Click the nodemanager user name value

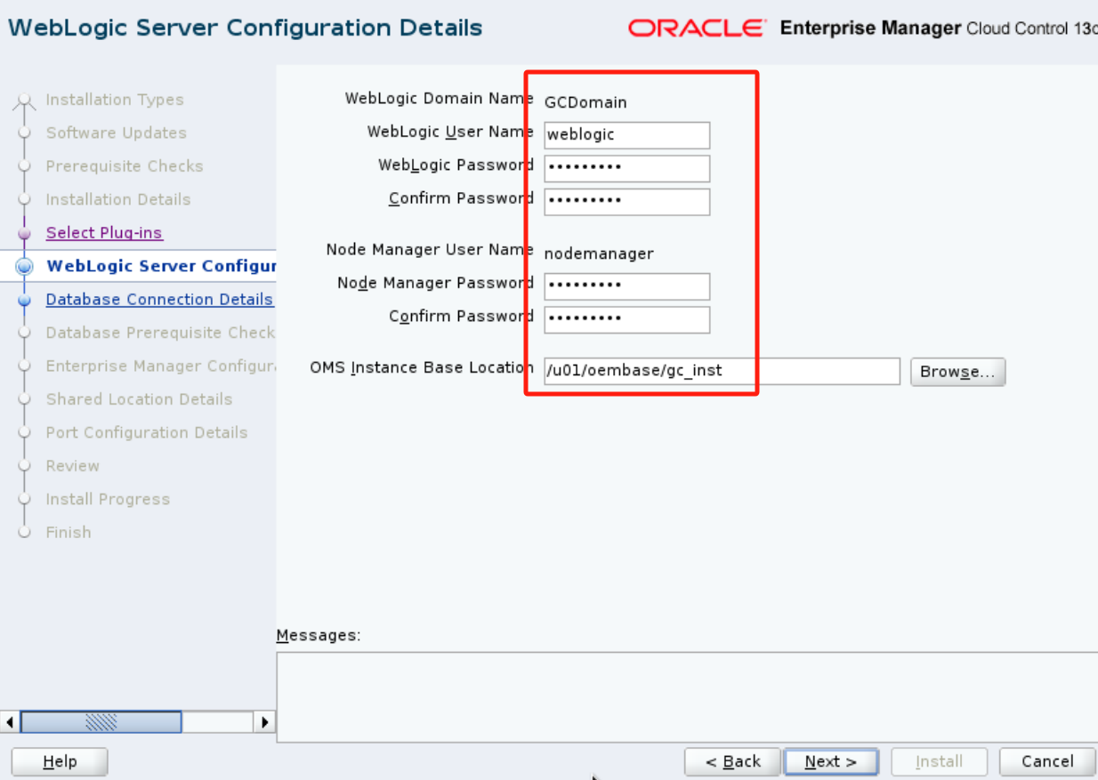click(x=599, y=253)
